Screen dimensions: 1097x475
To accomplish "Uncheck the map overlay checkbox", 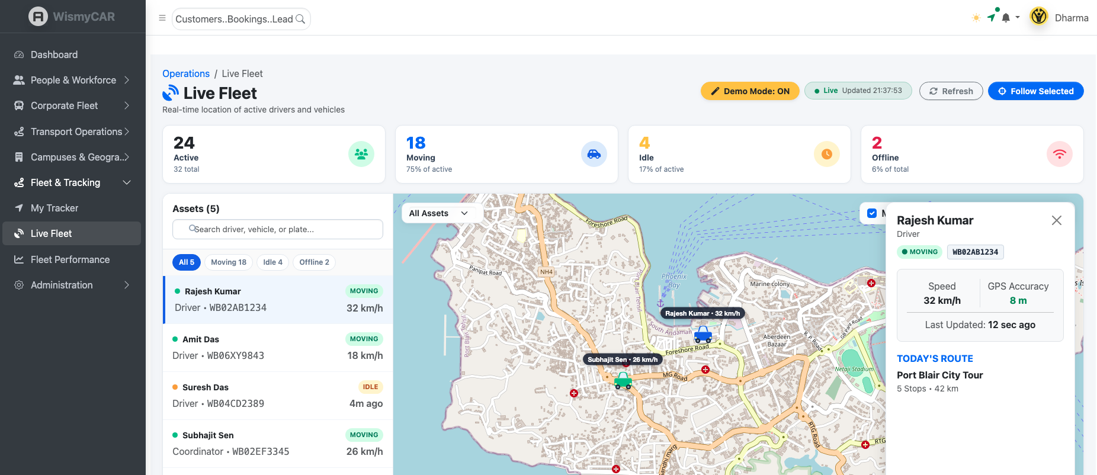I will (872, 213).
